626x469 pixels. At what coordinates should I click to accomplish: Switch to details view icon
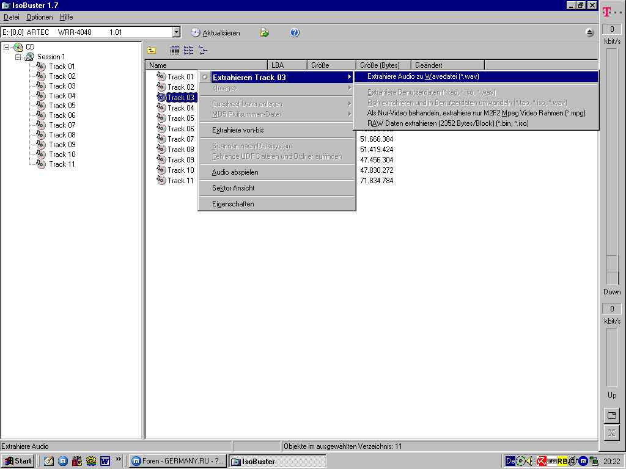pyautogui.click(x=174, y=50)
